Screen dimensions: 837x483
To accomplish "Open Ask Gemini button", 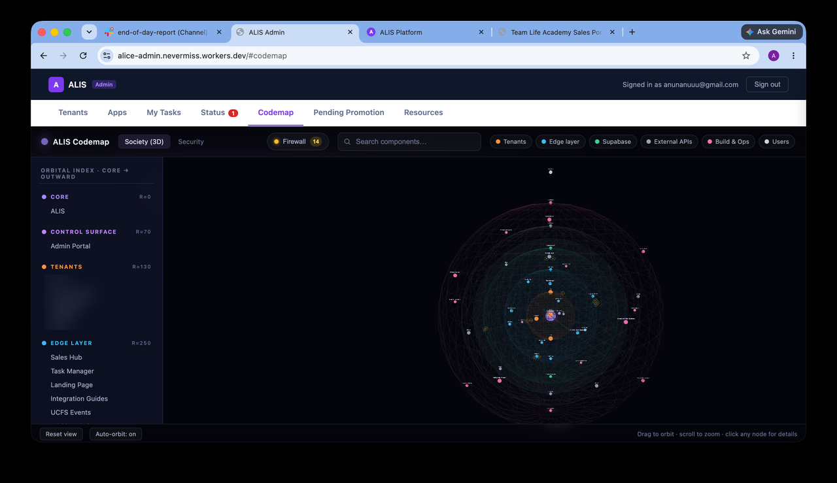I will (x=772, y=31).
